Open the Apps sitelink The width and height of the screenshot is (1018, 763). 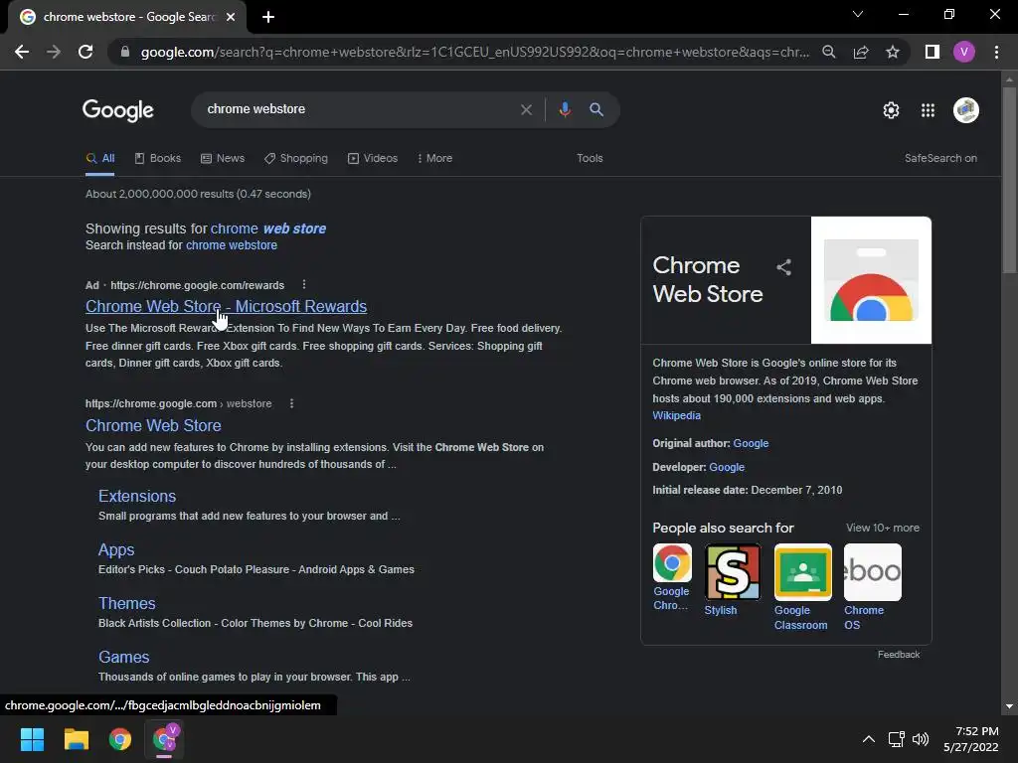[x=116, y=550]
